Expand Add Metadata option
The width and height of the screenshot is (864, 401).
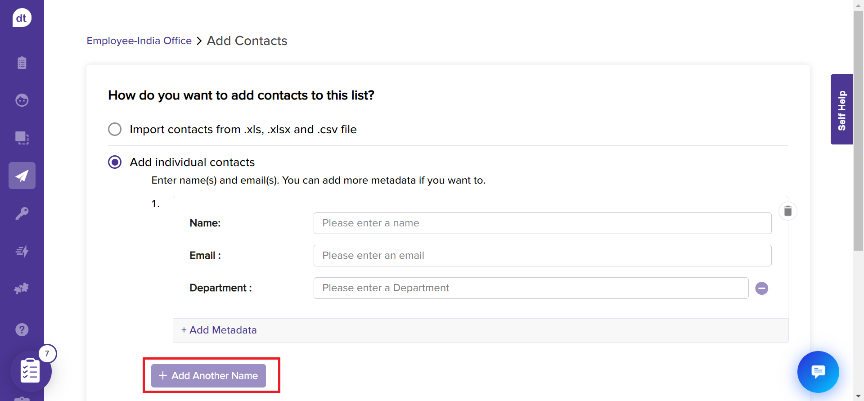click(219, 330)
